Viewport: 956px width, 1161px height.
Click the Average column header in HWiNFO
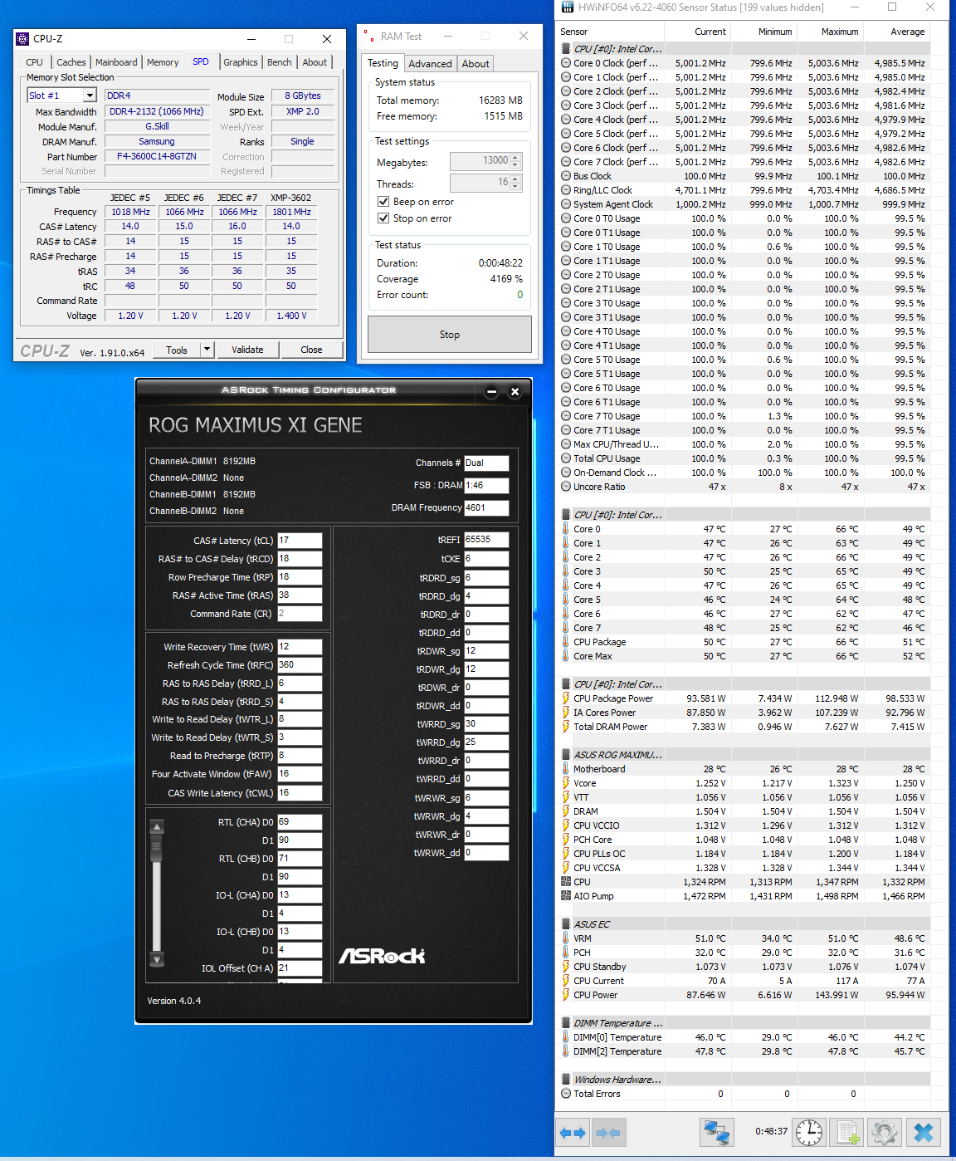point(907,32)
